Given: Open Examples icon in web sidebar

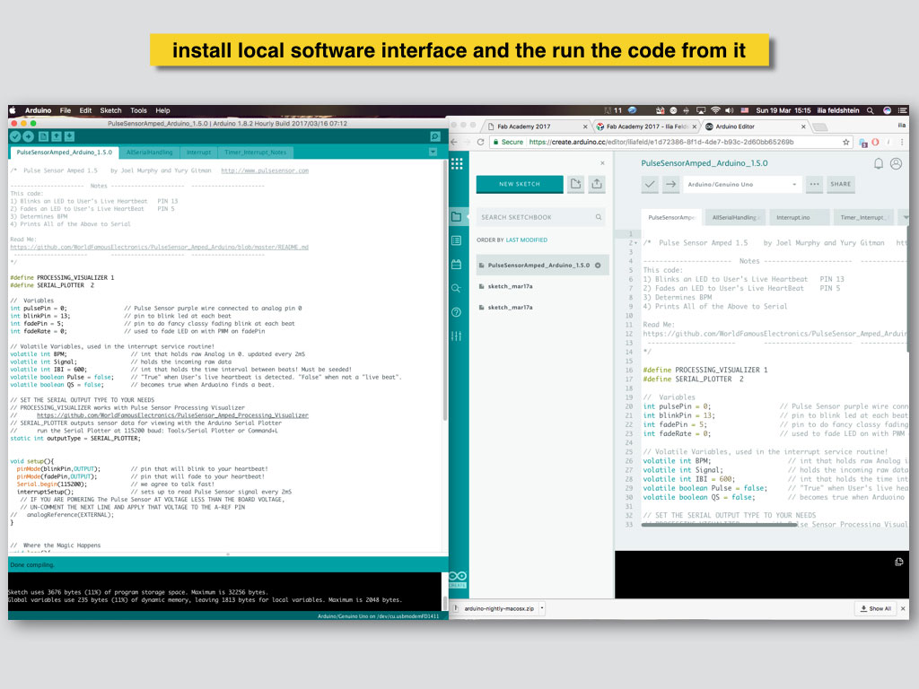Looking at the screenshot, I should [x=457, y=240].
